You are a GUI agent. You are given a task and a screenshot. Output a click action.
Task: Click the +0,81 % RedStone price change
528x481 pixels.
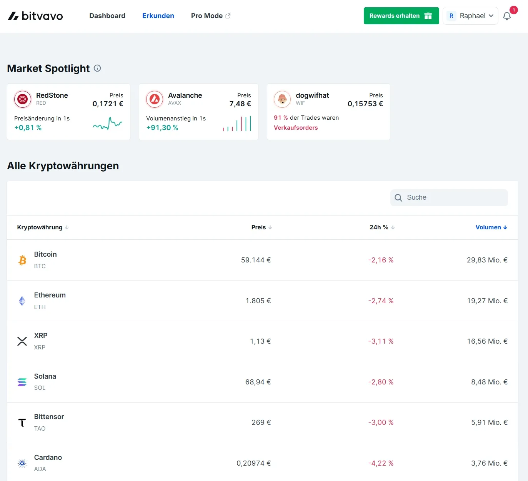[x=28, y=128]
